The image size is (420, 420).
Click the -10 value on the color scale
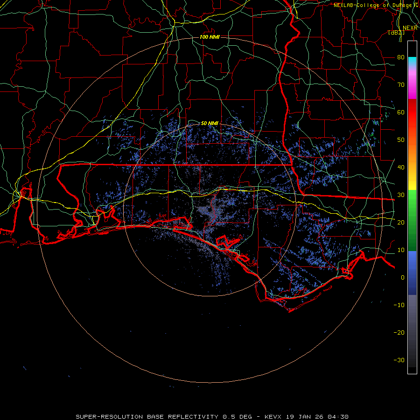[x=399, y=305]
